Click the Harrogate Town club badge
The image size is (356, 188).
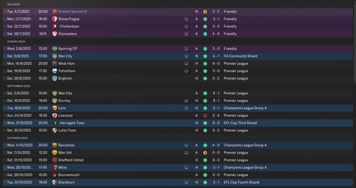55,123
